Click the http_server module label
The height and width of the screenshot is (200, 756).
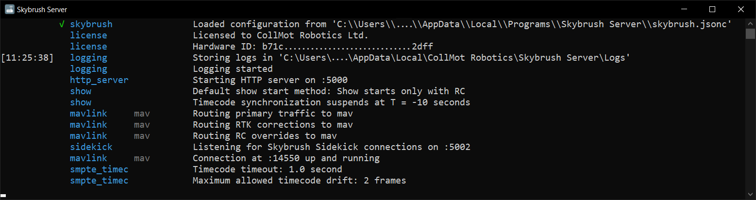point(99,80)
